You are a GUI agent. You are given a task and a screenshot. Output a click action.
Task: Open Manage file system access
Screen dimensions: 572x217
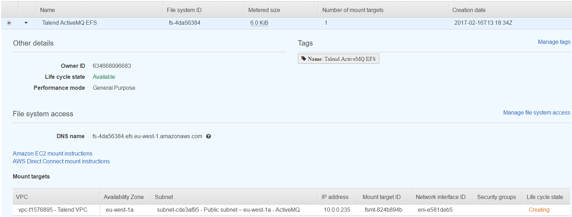point(536,113)
